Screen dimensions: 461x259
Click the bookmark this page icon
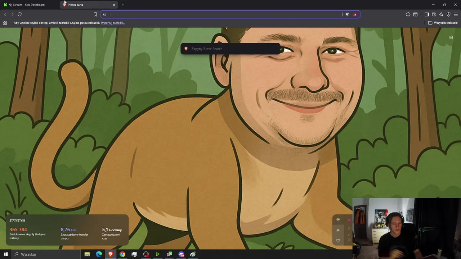(95, 14)
